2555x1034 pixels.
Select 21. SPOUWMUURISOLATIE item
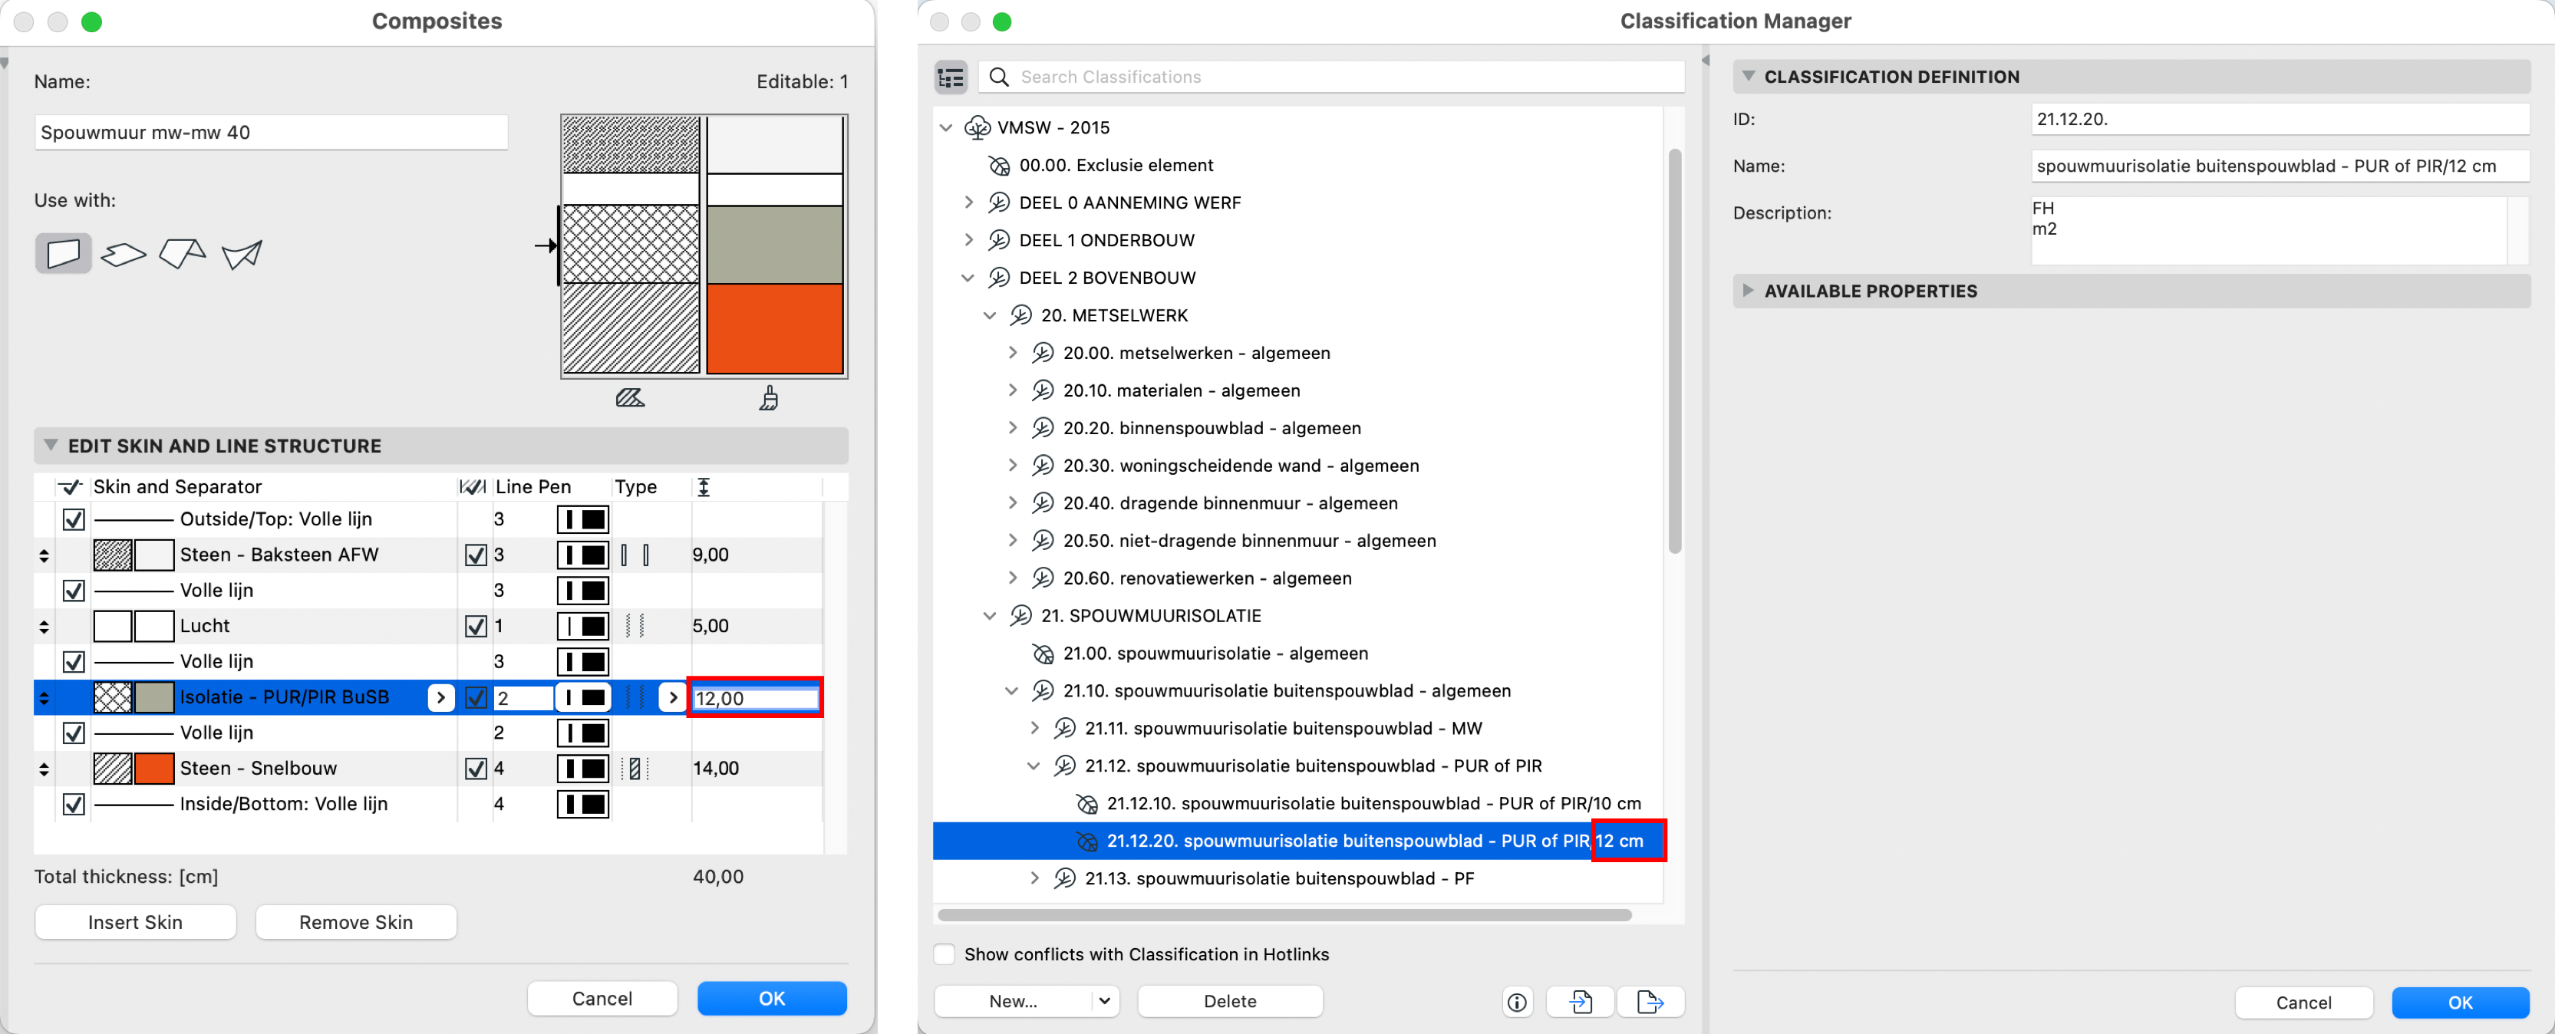tap(1152, 617)
